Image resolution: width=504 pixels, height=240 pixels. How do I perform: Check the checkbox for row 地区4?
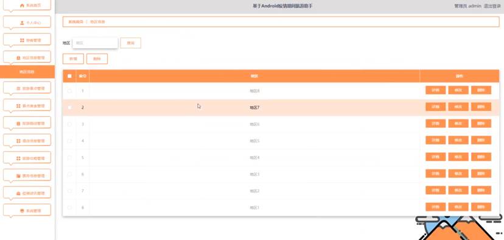pos(69,158)
